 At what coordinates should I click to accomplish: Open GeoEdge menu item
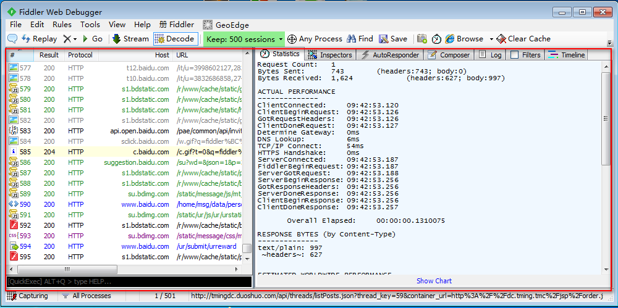click(x=226, y=25)
